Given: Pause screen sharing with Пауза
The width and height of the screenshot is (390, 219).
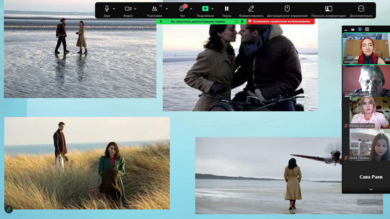Looking at the screenshot, I should point(227,9).
